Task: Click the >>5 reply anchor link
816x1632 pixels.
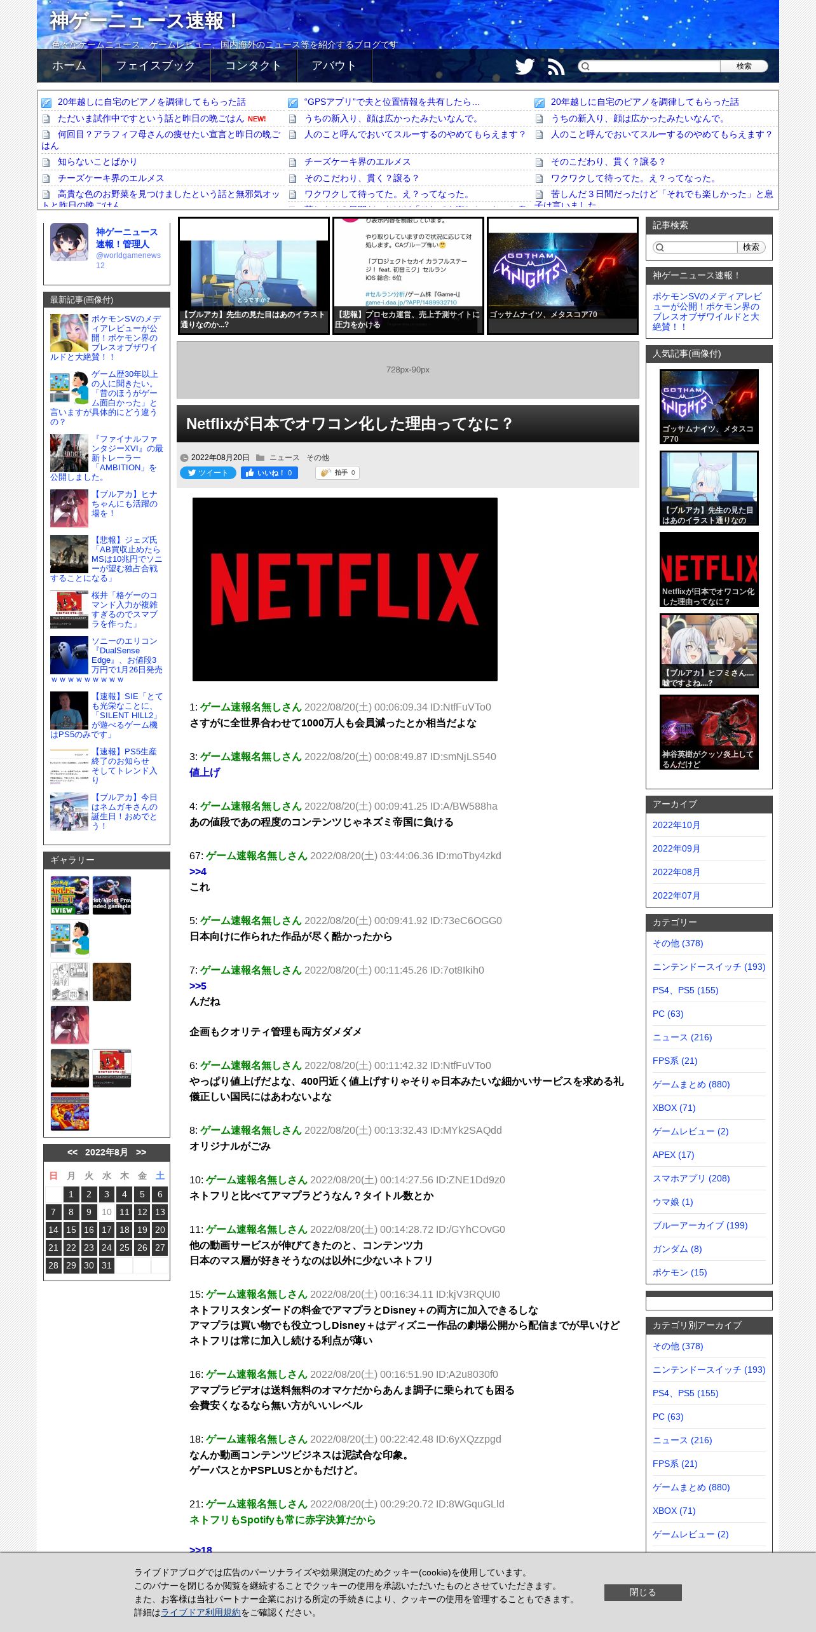Action: click(198, 986)
